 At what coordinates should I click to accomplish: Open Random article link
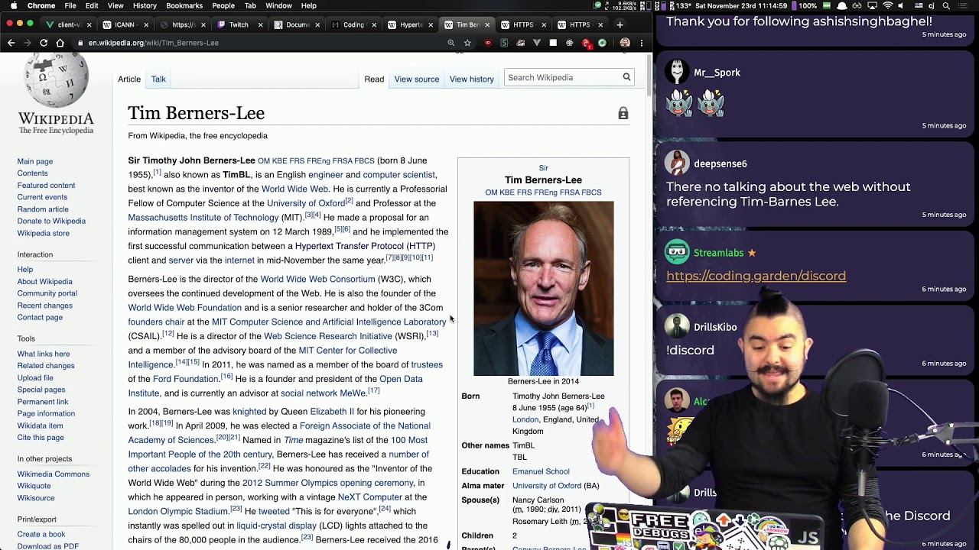point(43,209)
